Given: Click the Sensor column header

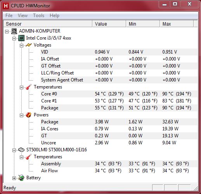Looking at the screenshot, I should pyautogui.click(x=48, y=24).
